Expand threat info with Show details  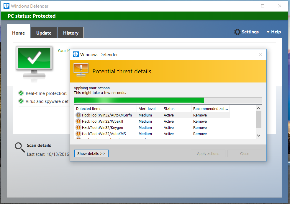[91, 153]
